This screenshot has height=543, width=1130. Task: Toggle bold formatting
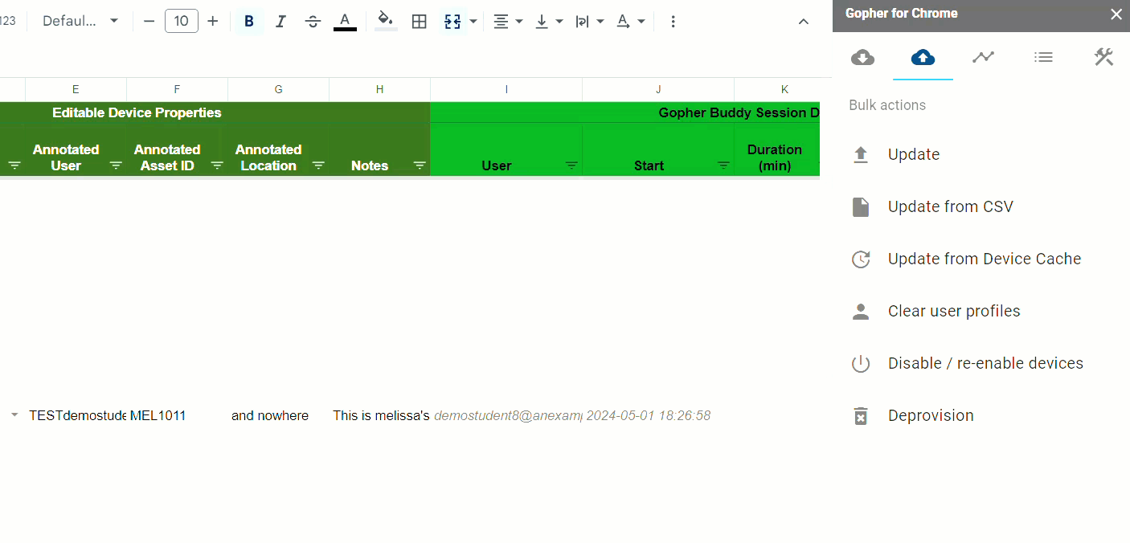click(x=249, y=21)
